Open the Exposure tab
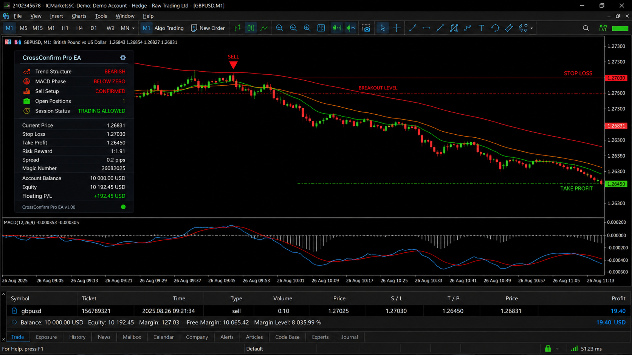 click(46, 337)
